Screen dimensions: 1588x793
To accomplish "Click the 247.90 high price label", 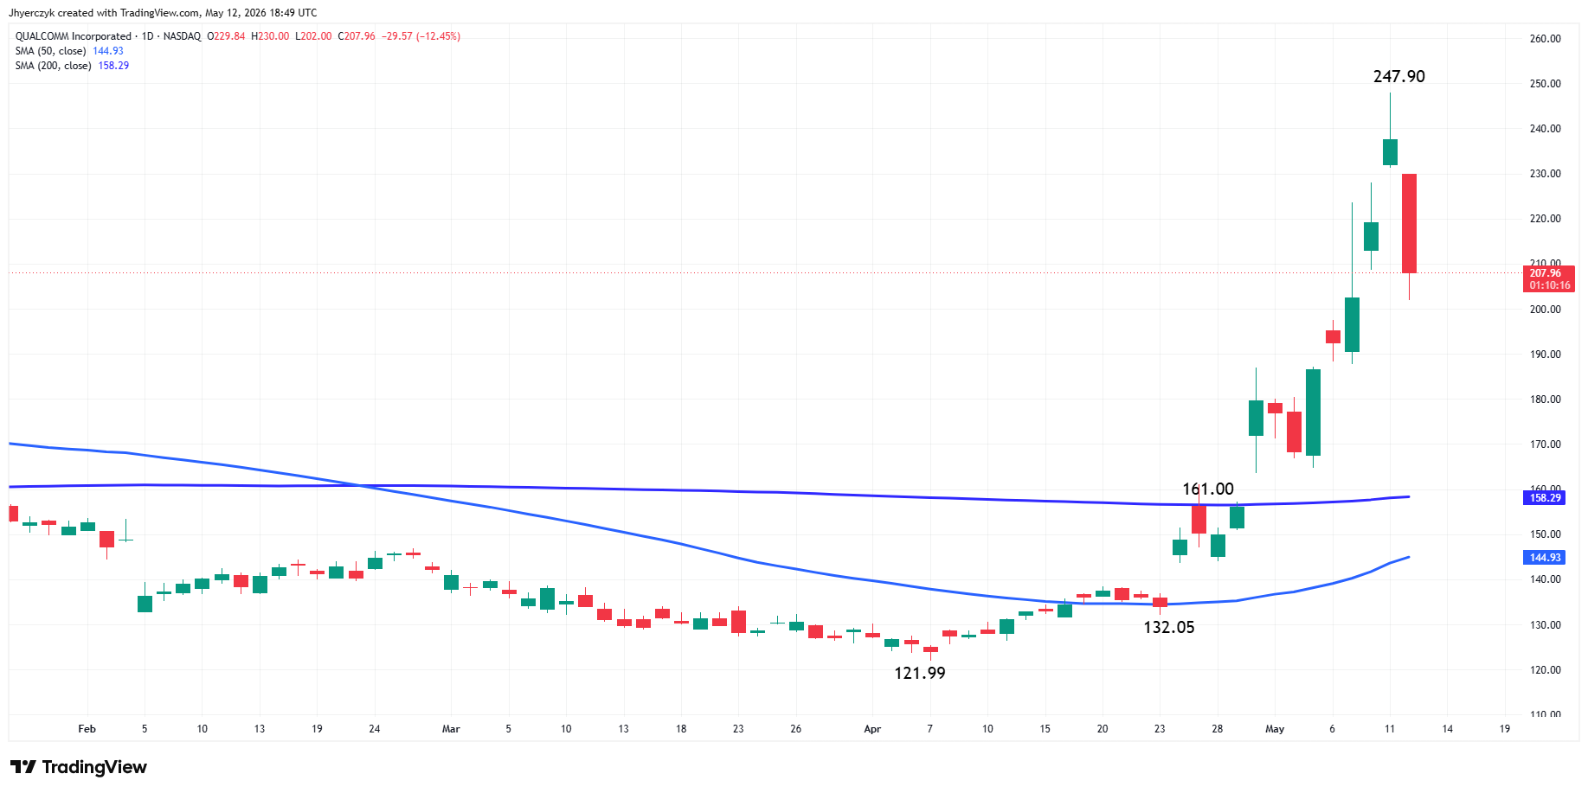I will [1398, 76].
